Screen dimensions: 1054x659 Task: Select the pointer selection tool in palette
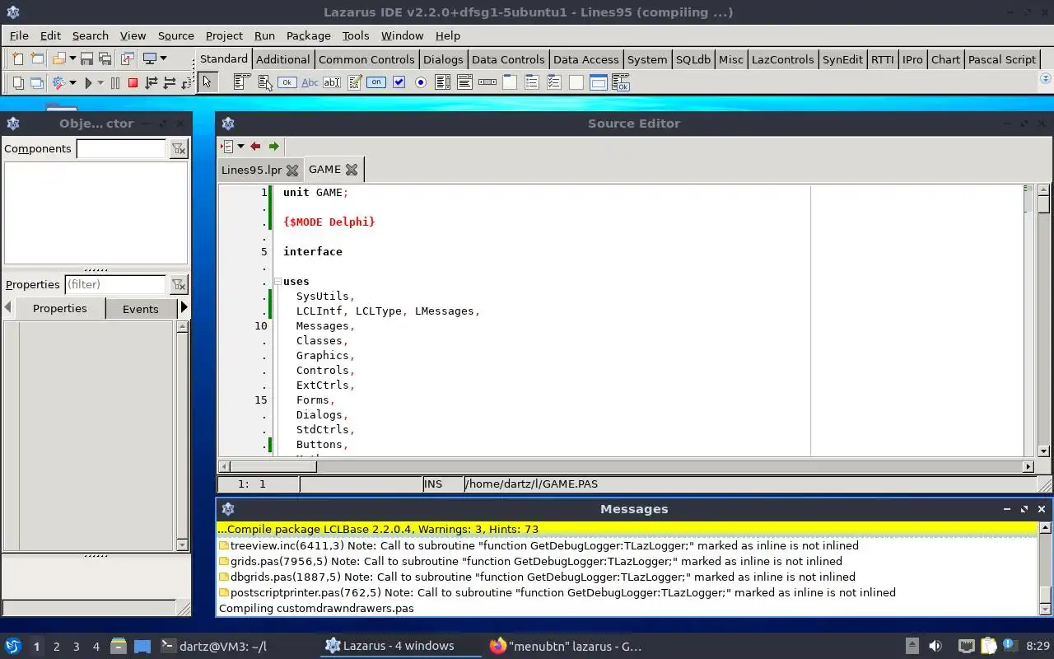click(x=208, y=82)
